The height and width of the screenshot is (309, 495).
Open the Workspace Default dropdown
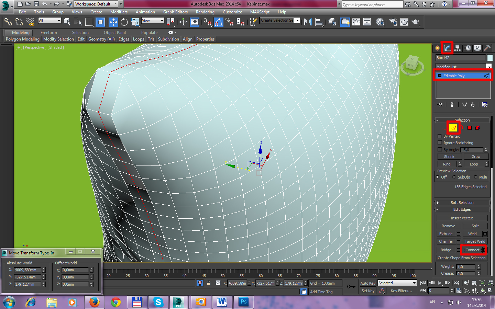coord(96,4)
